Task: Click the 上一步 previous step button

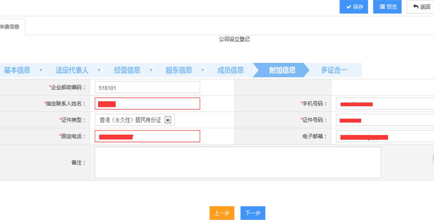Action: [x=222, y=213]
